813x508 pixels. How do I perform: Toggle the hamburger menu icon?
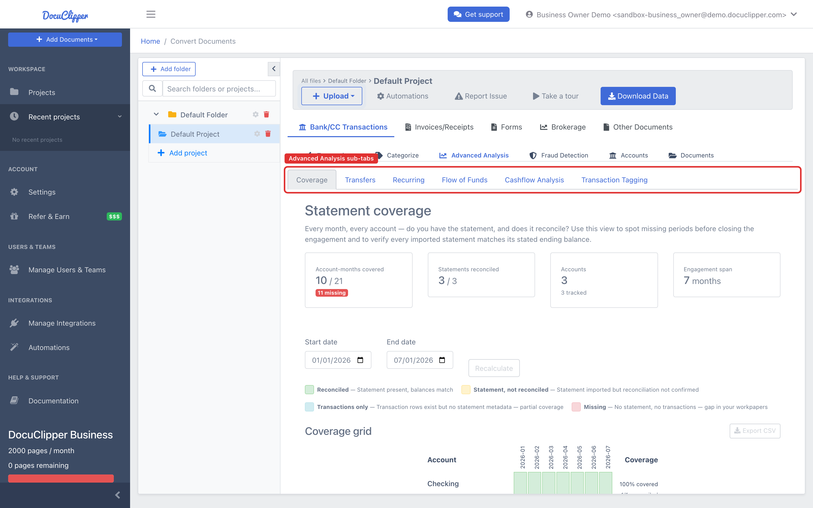(x=151, y=14)
